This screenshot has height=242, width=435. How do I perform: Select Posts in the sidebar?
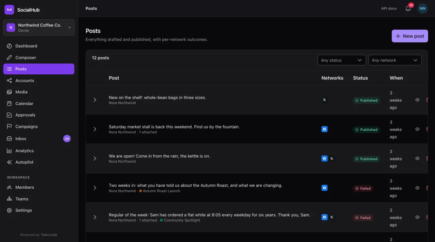(x=39, y=69)
